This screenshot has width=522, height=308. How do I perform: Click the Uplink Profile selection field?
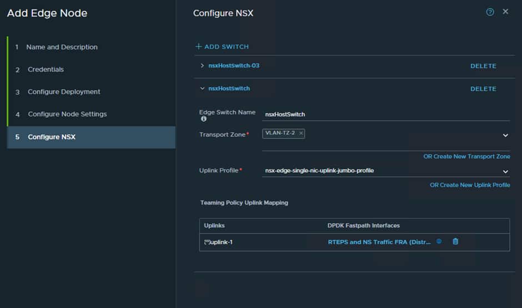click(x=385, y=171)
